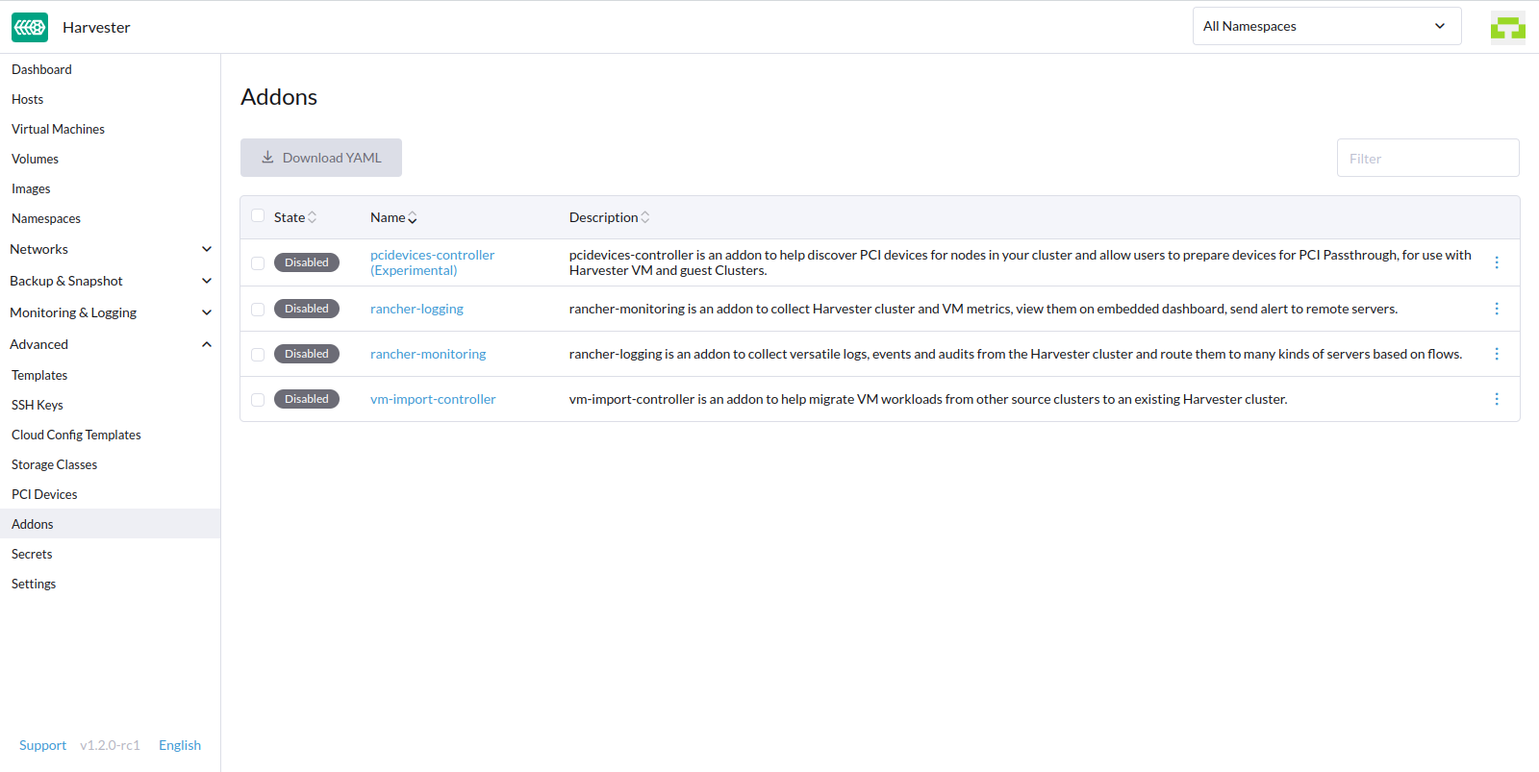Open Settings in sidebar
The height and width of the screenshot is (772, 1539).
[x=34, y=584]
